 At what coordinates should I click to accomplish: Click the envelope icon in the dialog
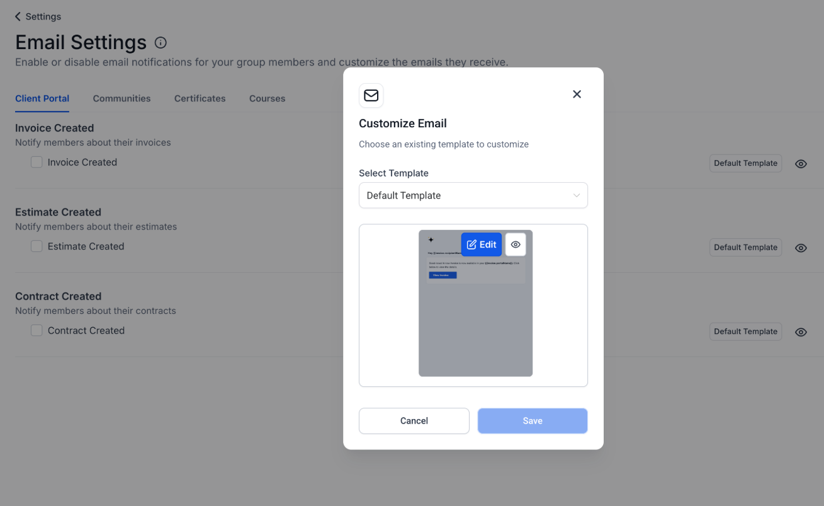371,95
